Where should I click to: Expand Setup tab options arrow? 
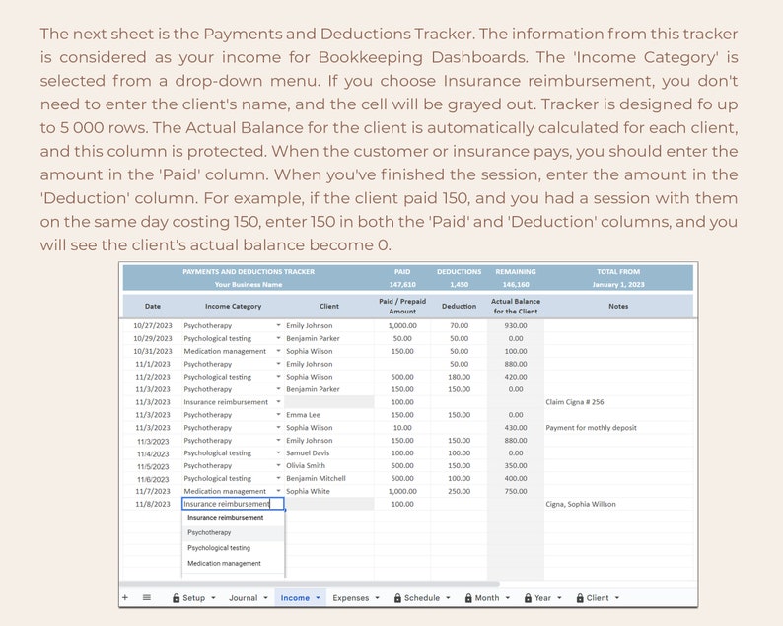213,598
